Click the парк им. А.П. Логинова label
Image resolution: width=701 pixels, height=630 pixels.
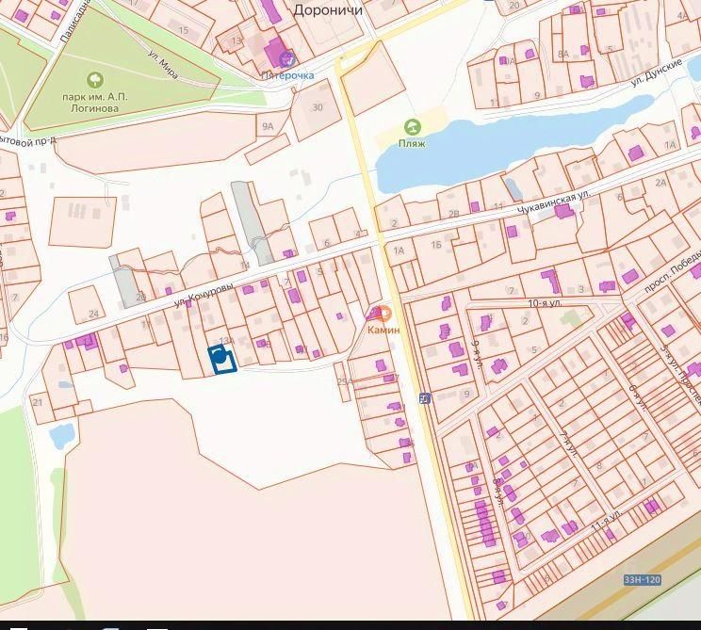pyautogui.click(x=95, y=103)
